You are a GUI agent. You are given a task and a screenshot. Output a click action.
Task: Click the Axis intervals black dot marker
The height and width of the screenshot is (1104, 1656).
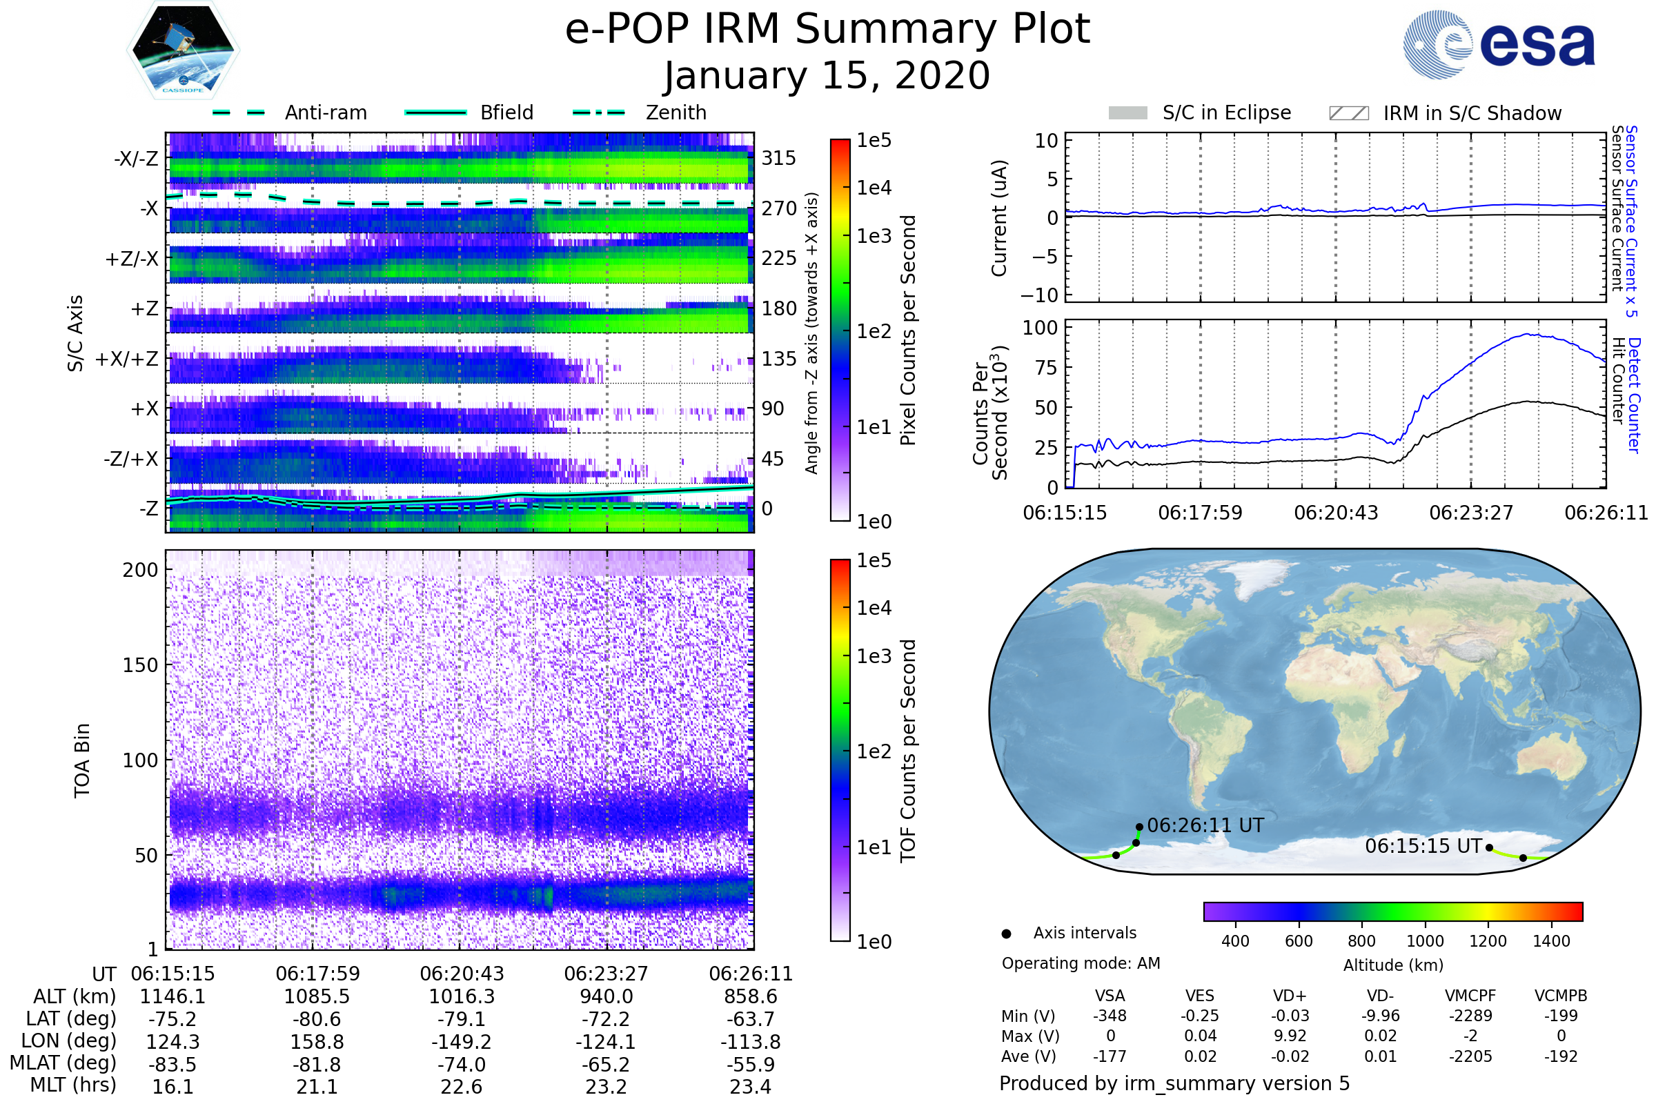1007,934
